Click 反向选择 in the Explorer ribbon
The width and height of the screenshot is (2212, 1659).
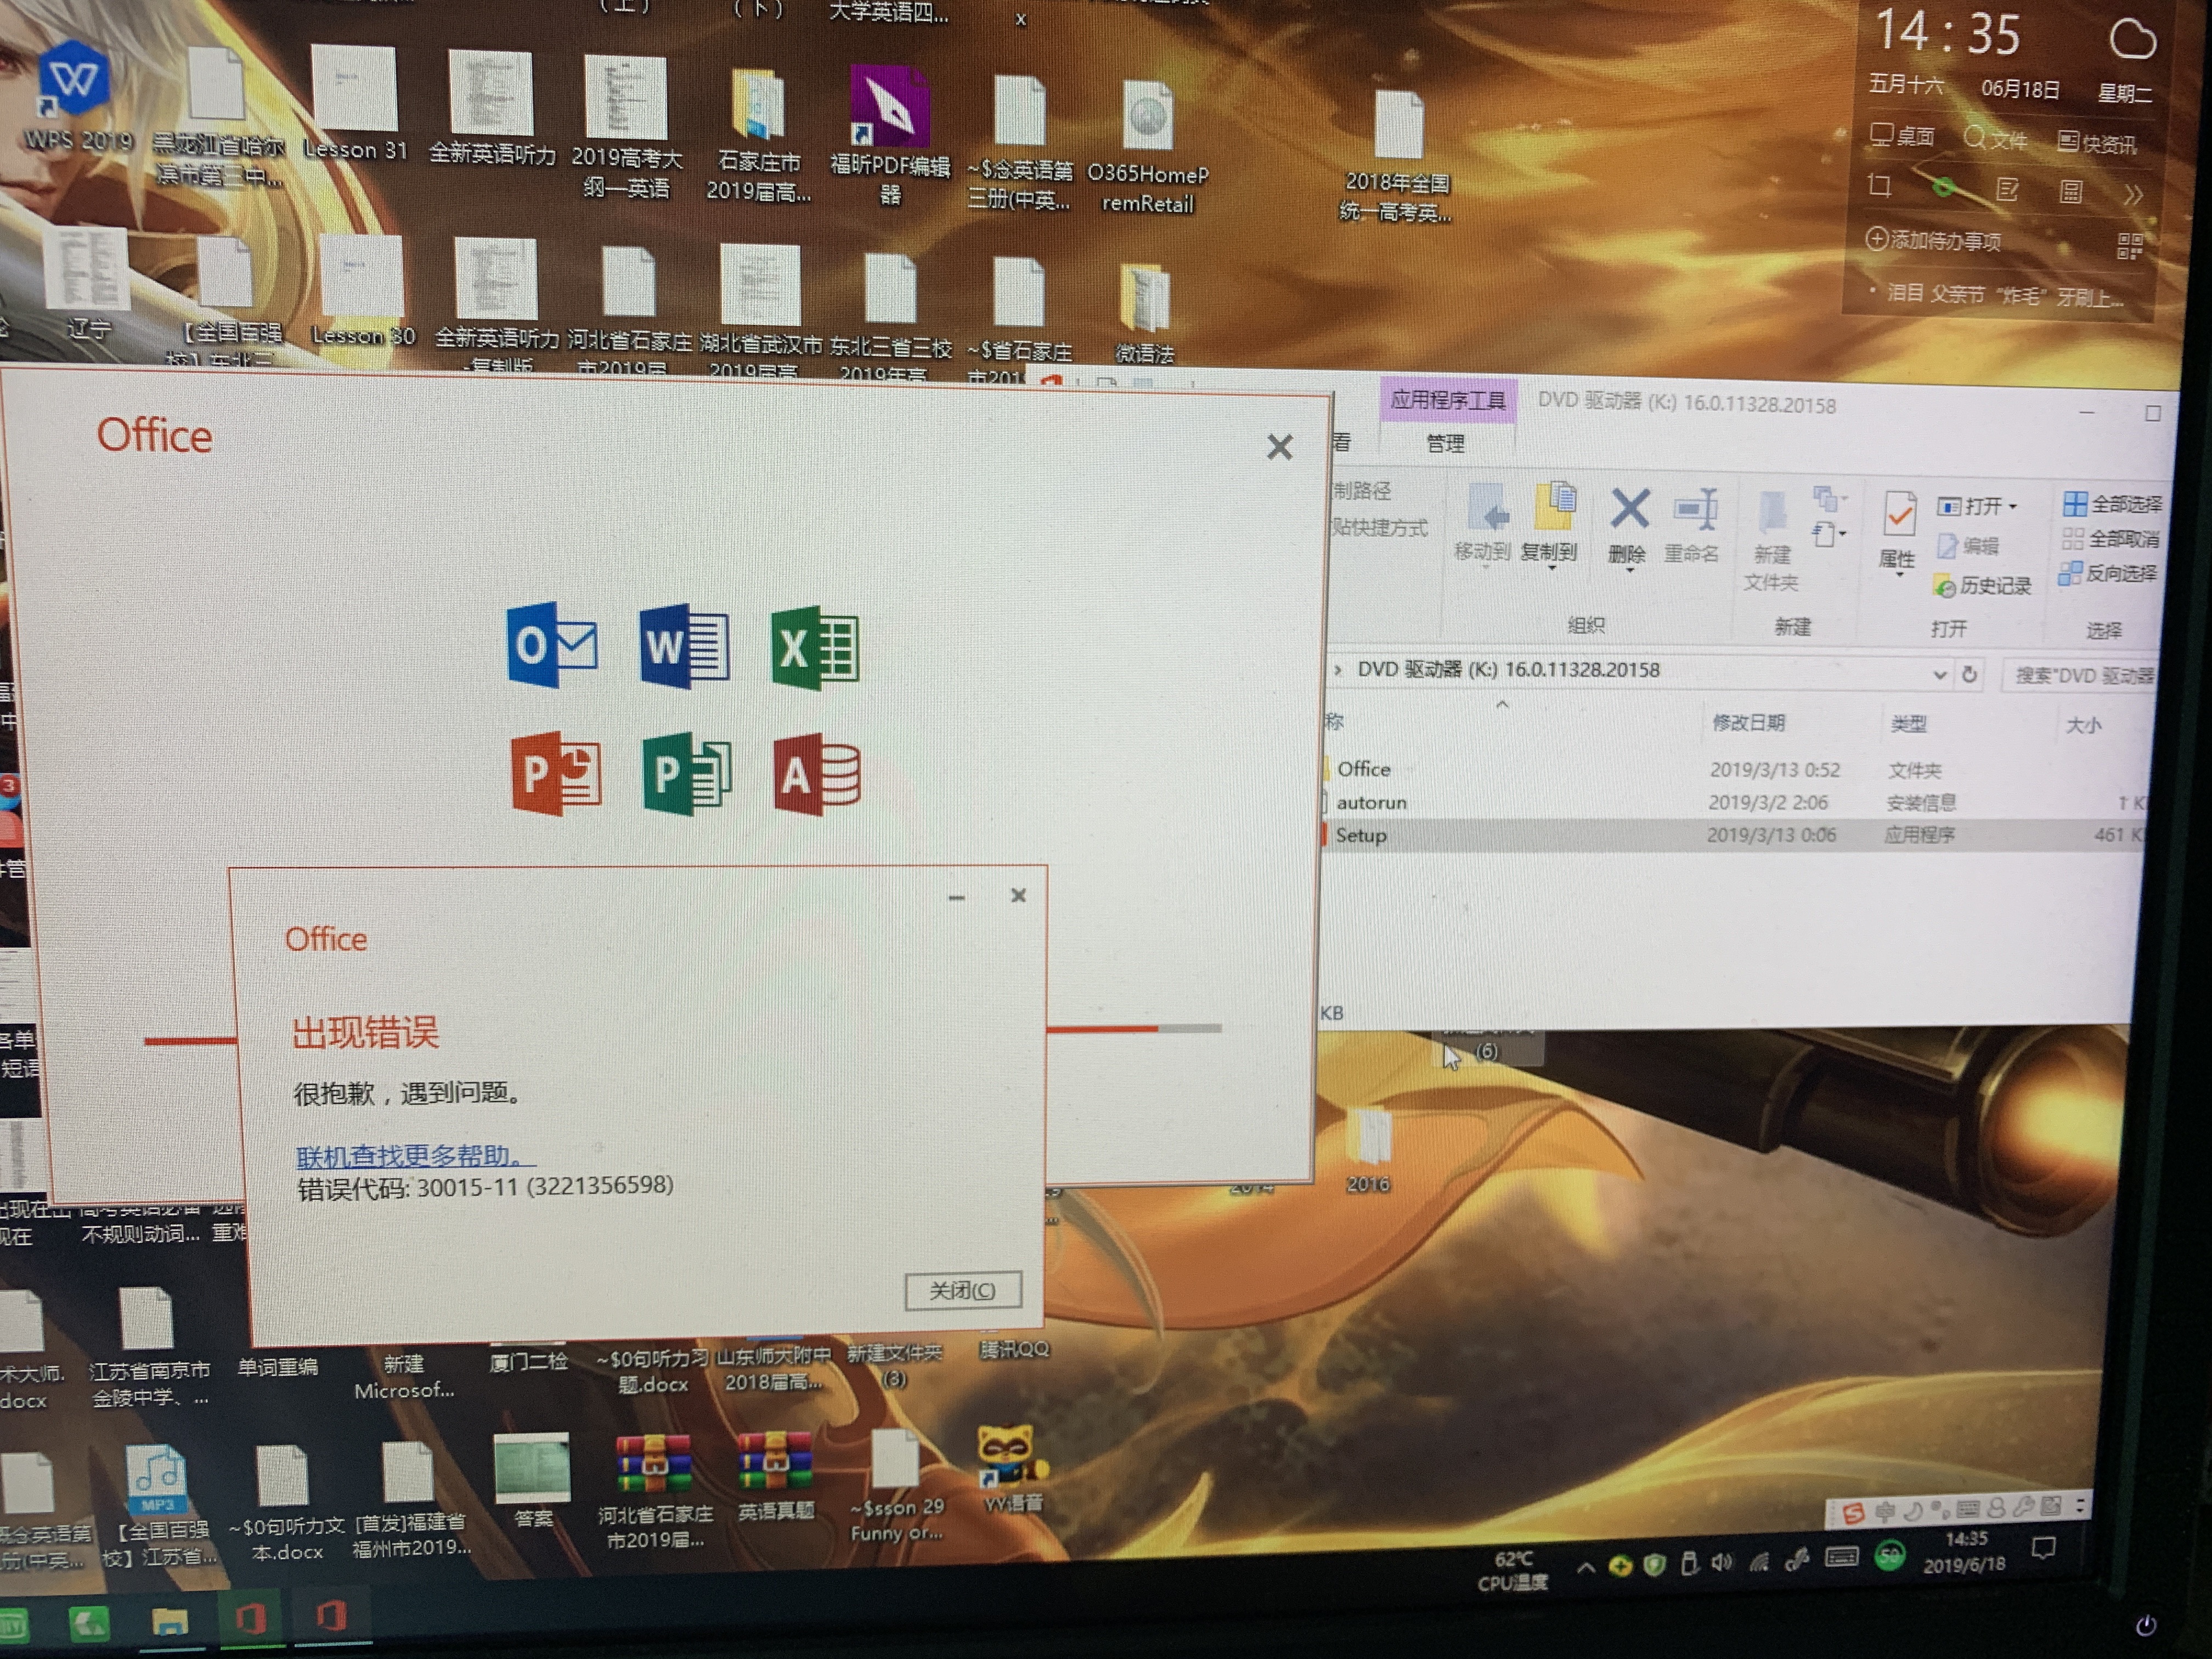[x=2109, y=573]
